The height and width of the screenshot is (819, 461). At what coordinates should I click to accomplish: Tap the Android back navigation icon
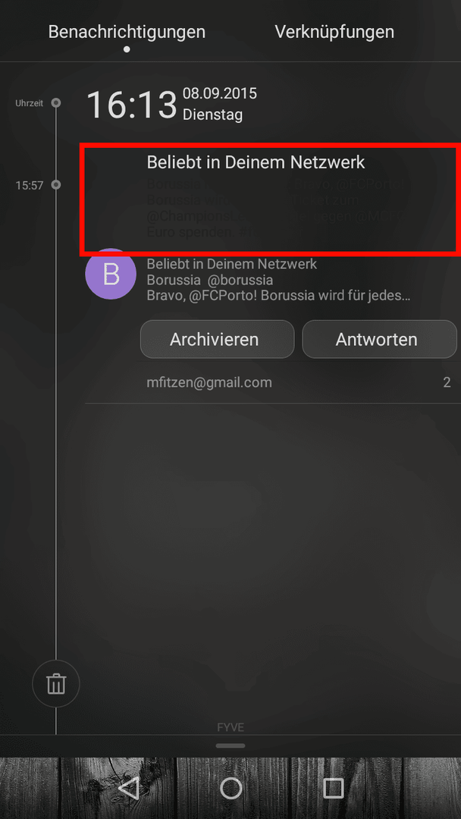[x=128, y=788]
